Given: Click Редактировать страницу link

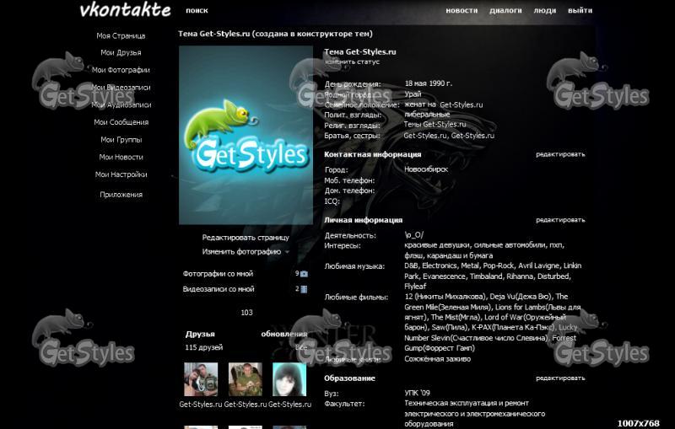Looking at the screenshot, I should coord(246,238).
